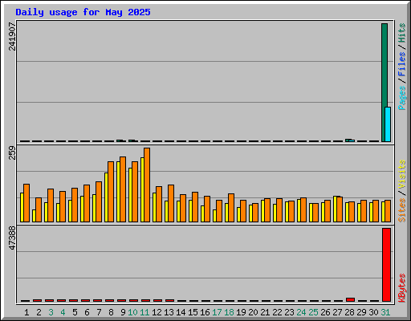
Task: Click day label 21 on x-axis
Action: (265, 312)
